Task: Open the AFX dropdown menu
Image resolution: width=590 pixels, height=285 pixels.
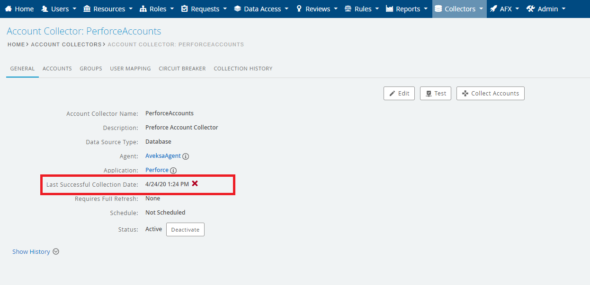Action: (505, 9)
